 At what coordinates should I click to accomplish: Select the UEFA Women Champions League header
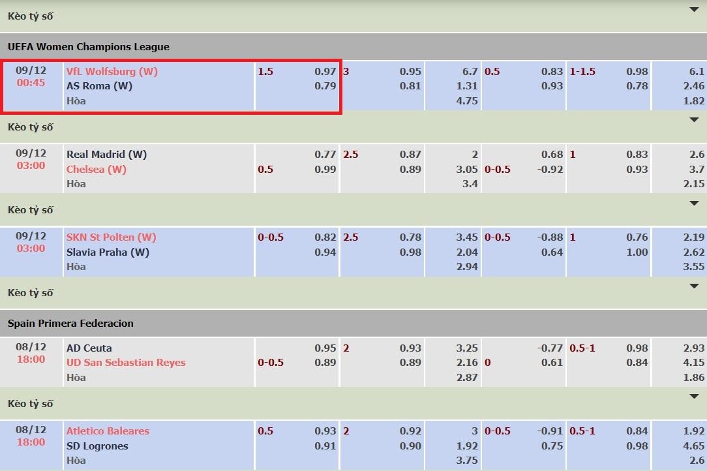click(88, 46)
